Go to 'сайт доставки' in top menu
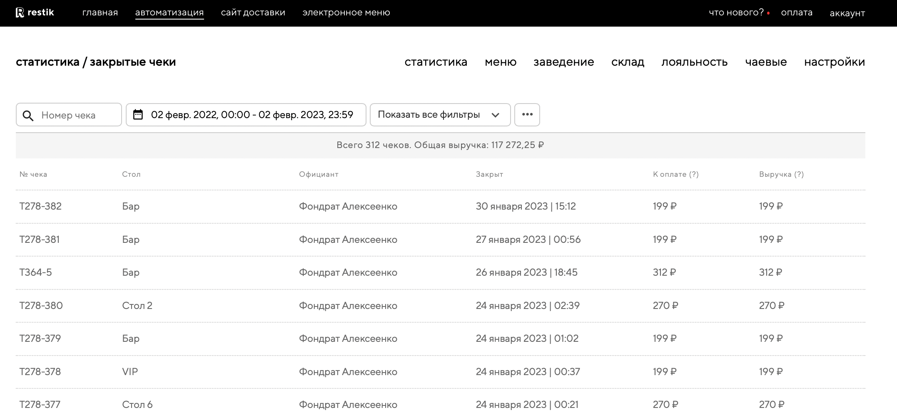Screen dimensions: 897x420 pos(253,12)
